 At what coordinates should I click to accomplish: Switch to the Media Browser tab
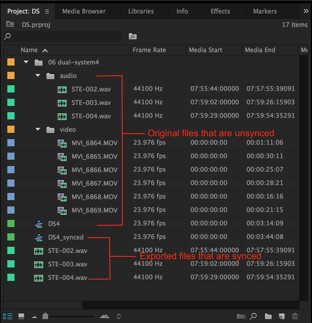pos(84,11)
